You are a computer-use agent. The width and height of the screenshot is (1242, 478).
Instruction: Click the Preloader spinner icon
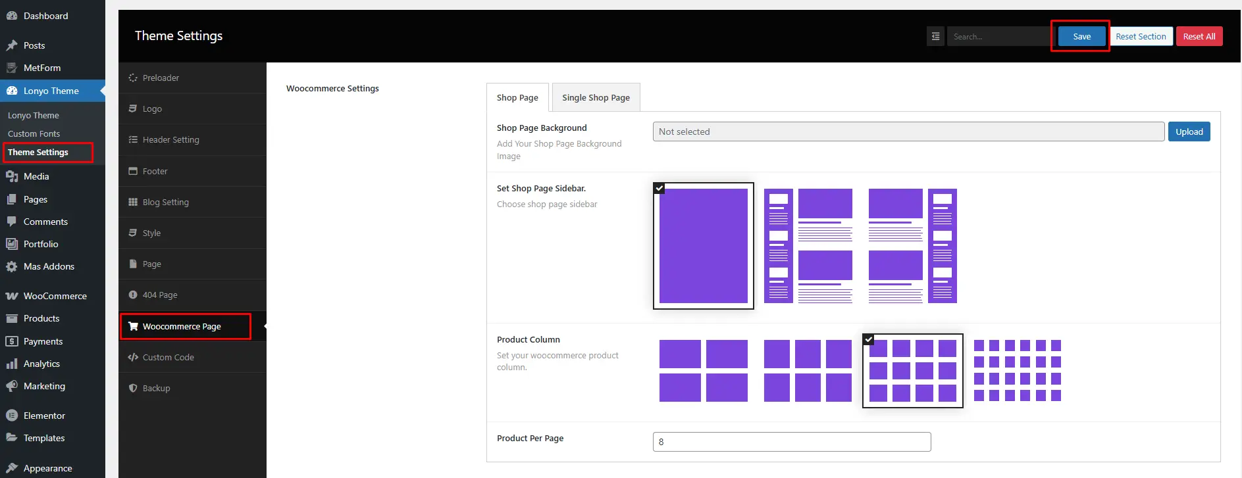pos(133,78)
